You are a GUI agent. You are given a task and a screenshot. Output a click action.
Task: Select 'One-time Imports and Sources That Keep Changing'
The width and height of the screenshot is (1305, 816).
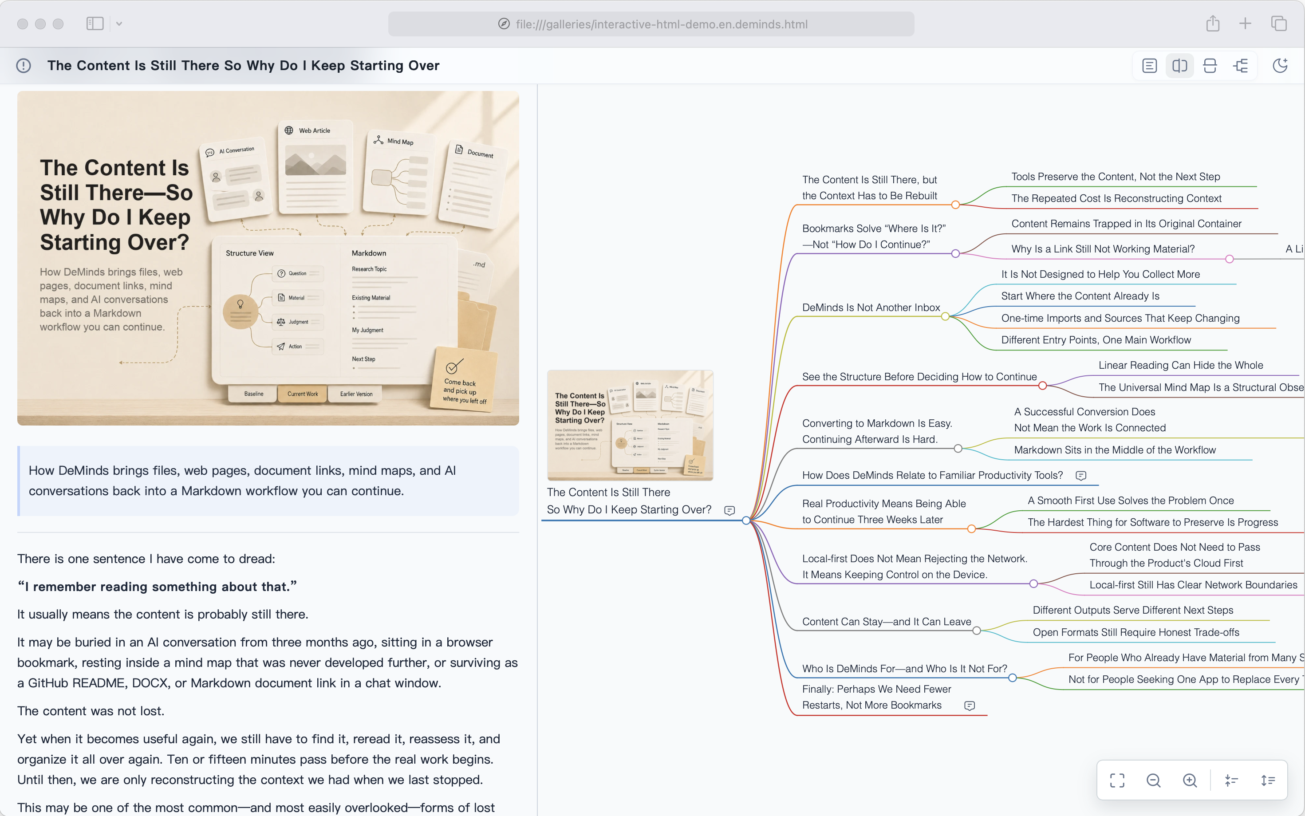tap(1120, 318)
